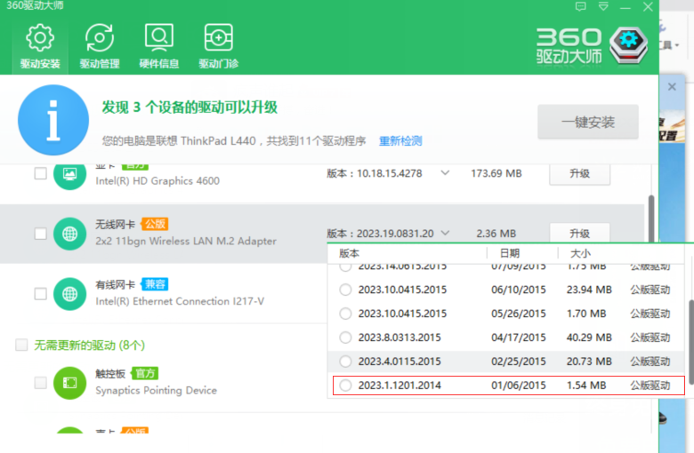This screenshot has width=694, height=453.
Task: Click the 无需更新的驱动 (8个) heading
Action: (x=89, y=346)
